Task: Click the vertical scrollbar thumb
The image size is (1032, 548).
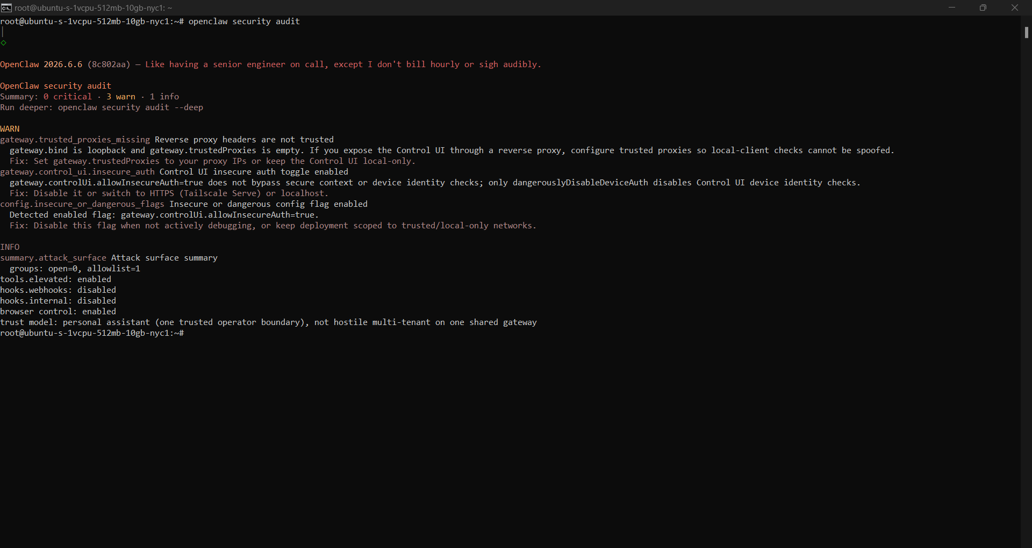Action: coord(1026,32)
